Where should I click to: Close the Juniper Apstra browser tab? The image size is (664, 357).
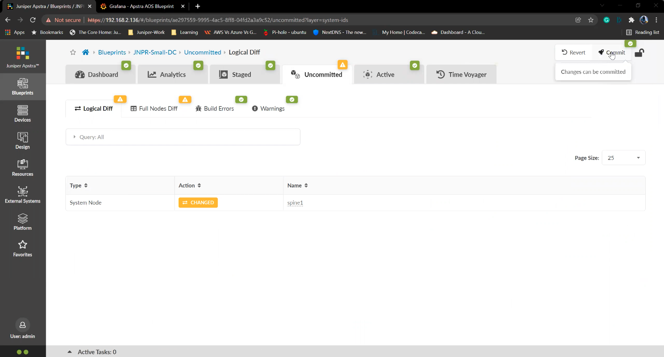click(x=90, y=6)
